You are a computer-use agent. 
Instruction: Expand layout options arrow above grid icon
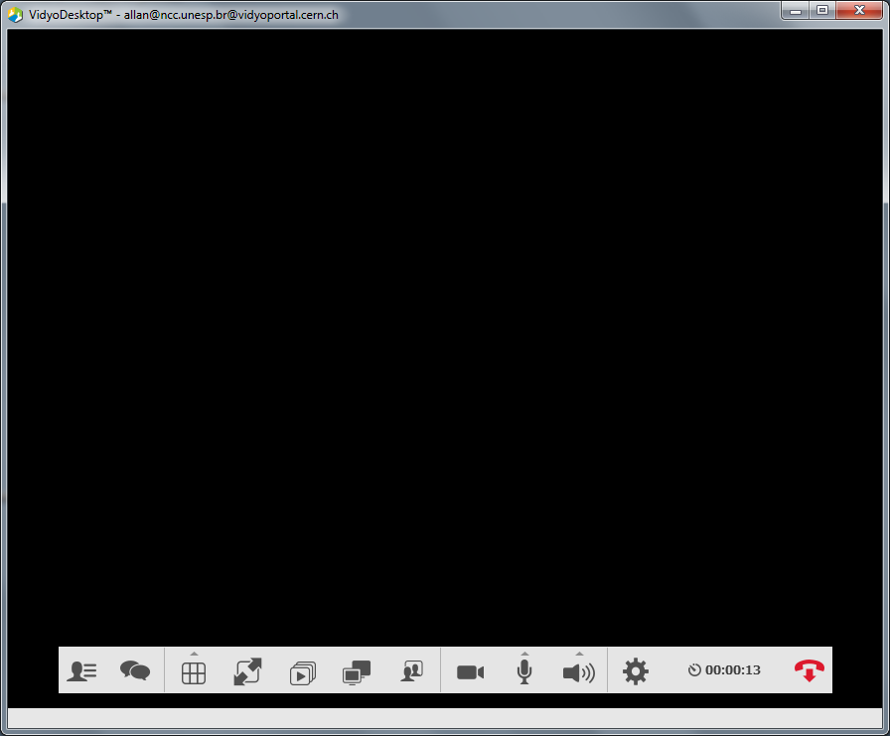pyautogui.click(x=194, y=654)
